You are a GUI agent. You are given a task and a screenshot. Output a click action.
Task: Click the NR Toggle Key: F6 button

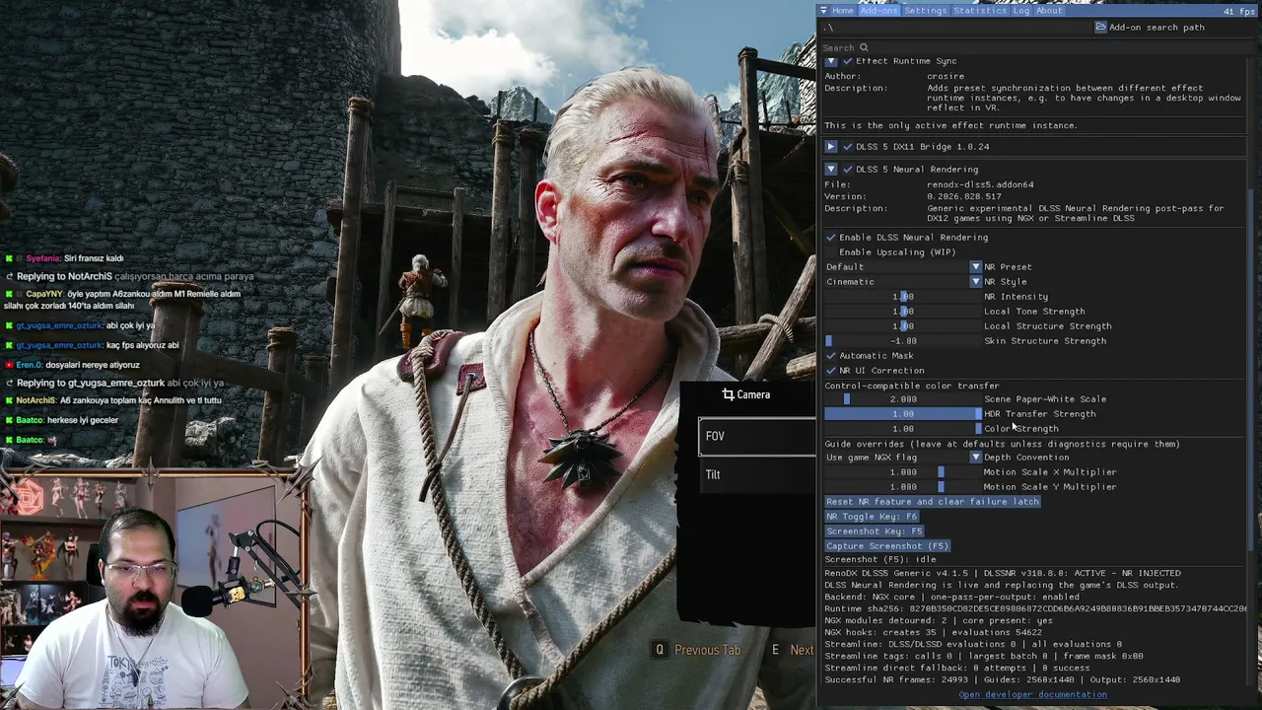(872, 517)
